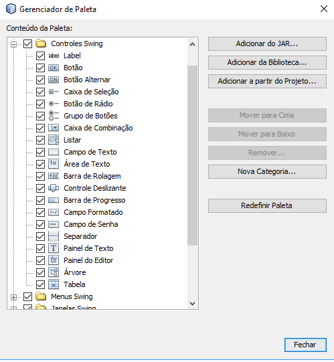Click Fechar to close the dialog
The height and width of the screenshot is (362, 334).
click(305, 345)
